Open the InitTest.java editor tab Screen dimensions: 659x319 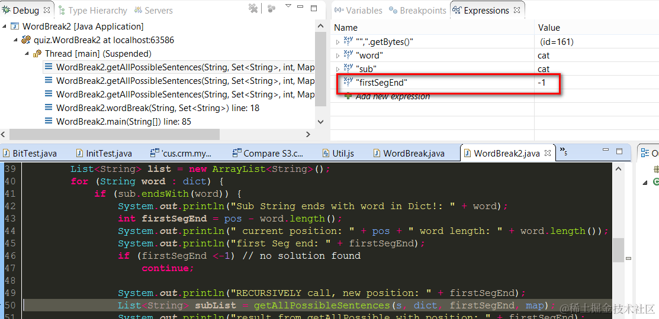click(104, 154)
